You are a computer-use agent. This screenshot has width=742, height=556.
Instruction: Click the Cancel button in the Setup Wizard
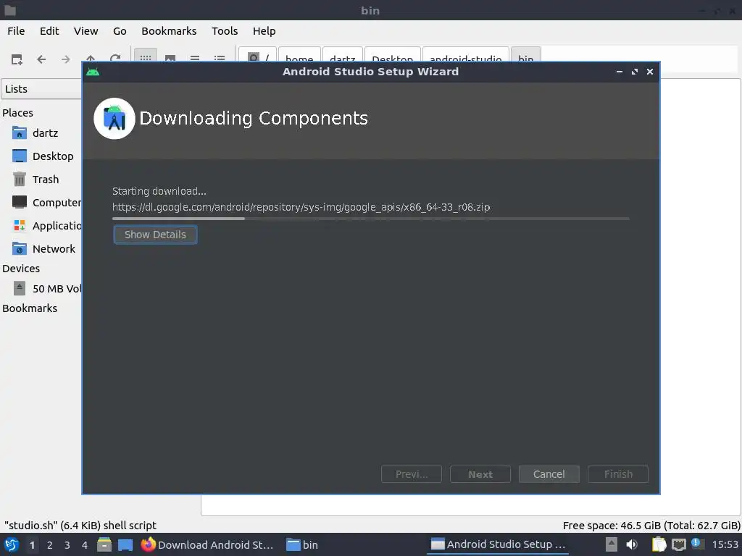point(549,474)
